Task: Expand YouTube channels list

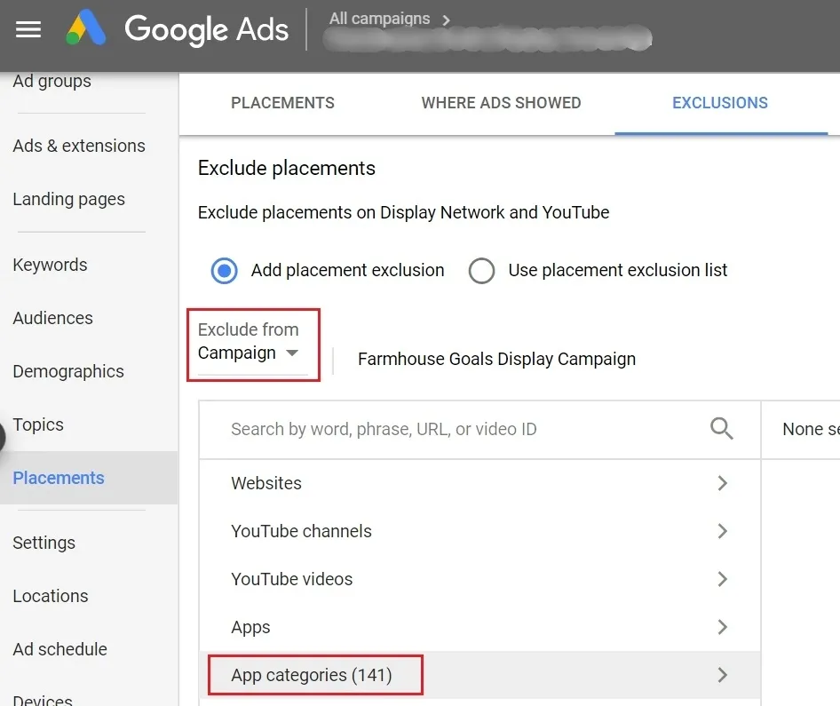Action: [479, 531]
